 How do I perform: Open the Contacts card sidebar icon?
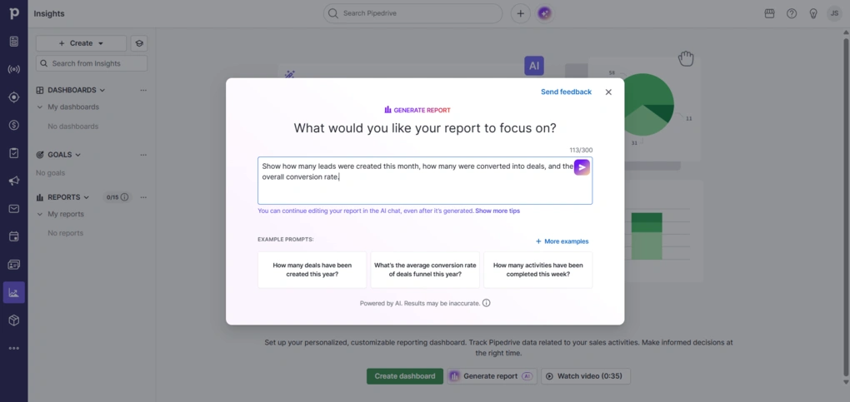tap(13, 265)
